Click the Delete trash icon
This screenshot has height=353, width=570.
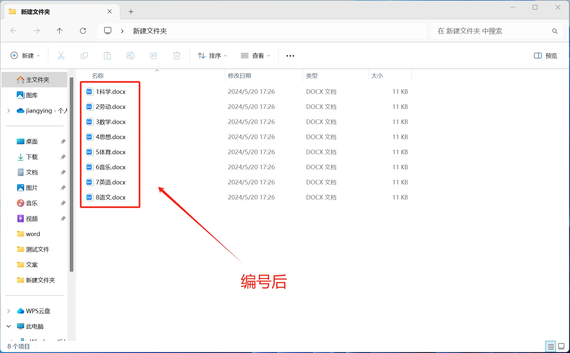tap(176, 55)
